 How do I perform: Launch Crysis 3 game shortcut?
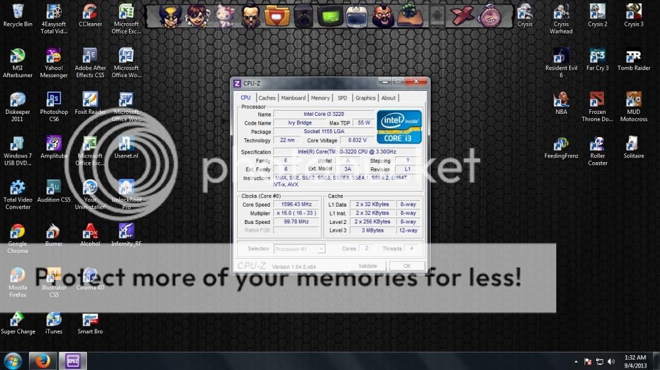pos(634,15)
